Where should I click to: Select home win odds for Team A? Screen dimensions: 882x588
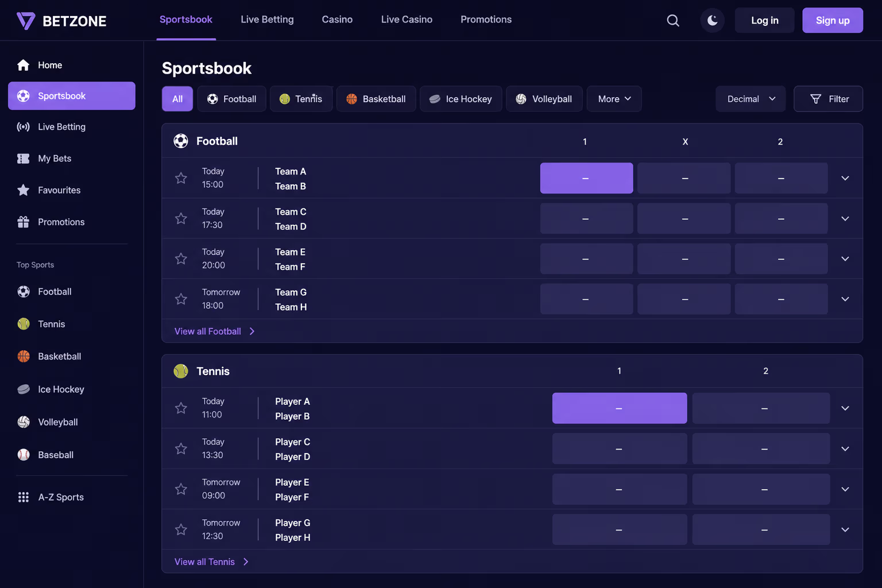point(586,178)
